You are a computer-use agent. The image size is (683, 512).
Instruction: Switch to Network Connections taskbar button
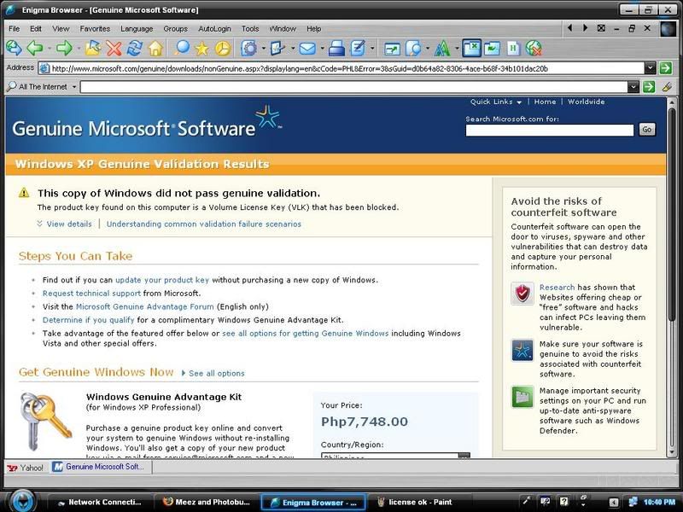click(x=99, y=503)
